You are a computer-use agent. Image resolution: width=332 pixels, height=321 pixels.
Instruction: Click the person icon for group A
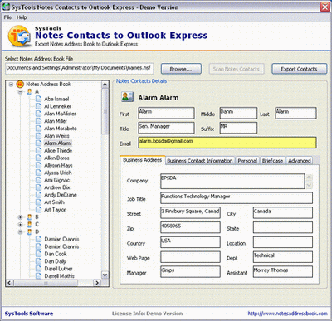pyautogui.click(x=29, y=91)
